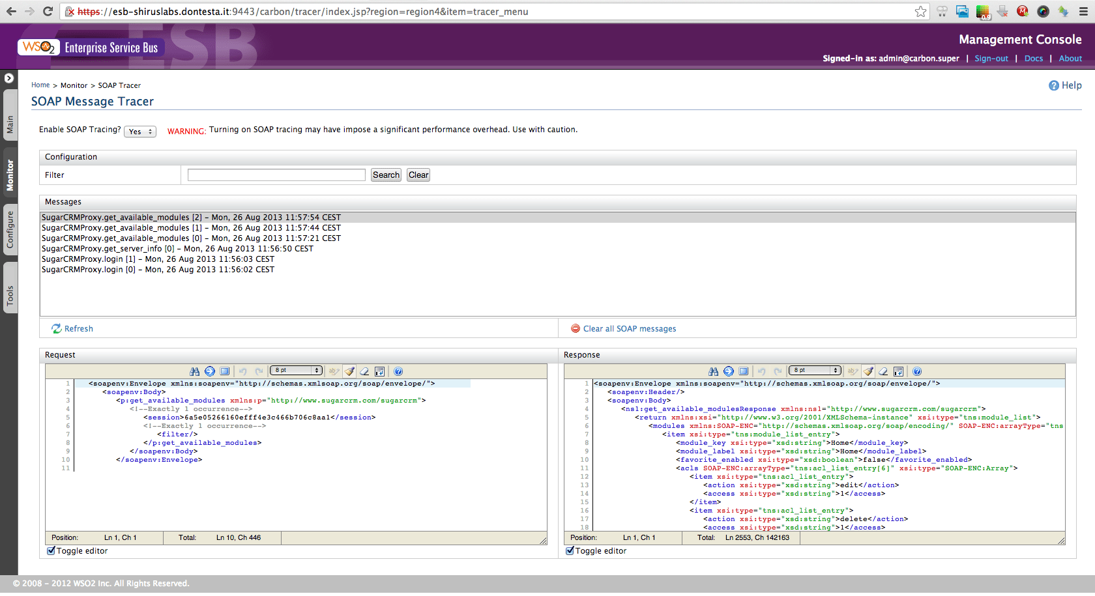The image size is (1095, 596).
Task: Bookmark this page with the star
Action: click(920, 12)
